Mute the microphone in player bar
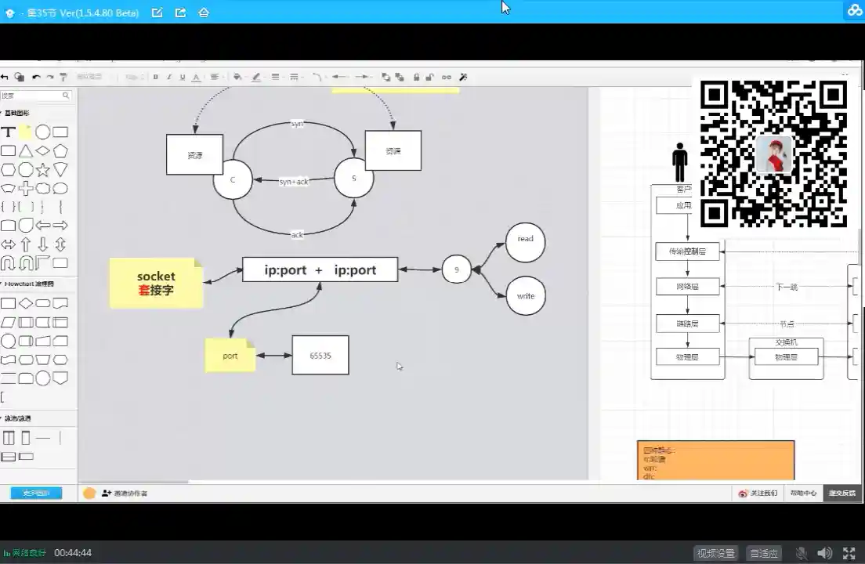Screen dimensions: 865x564 [802, 553]
